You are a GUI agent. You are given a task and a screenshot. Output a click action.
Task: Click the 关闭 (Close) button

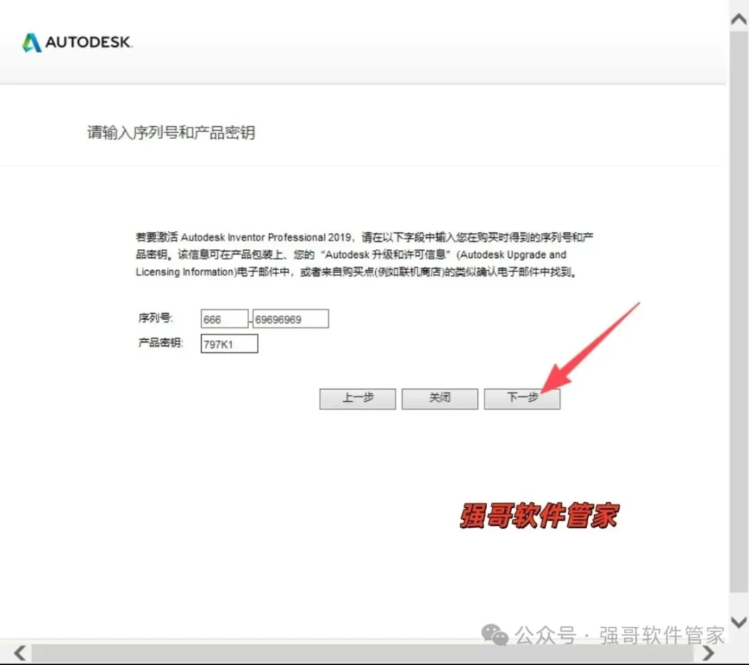pos(440,398)
